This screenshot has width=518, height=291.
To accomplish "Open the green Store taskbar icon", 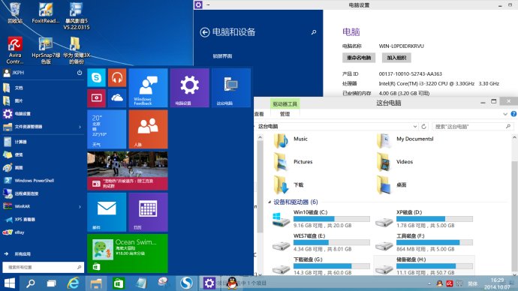I will (119, 283).
